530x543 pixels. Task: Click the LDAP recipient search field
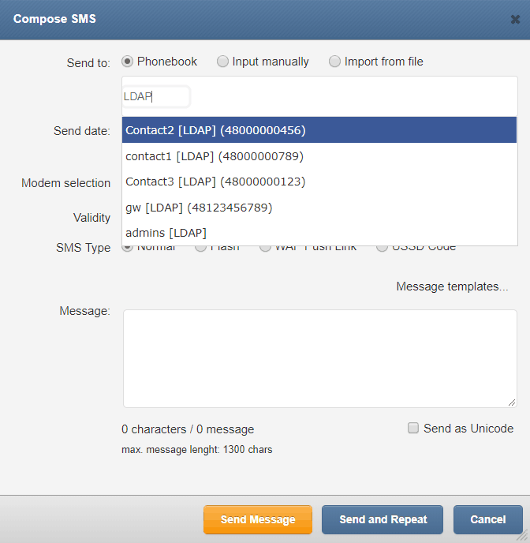[x=156, y=96]
